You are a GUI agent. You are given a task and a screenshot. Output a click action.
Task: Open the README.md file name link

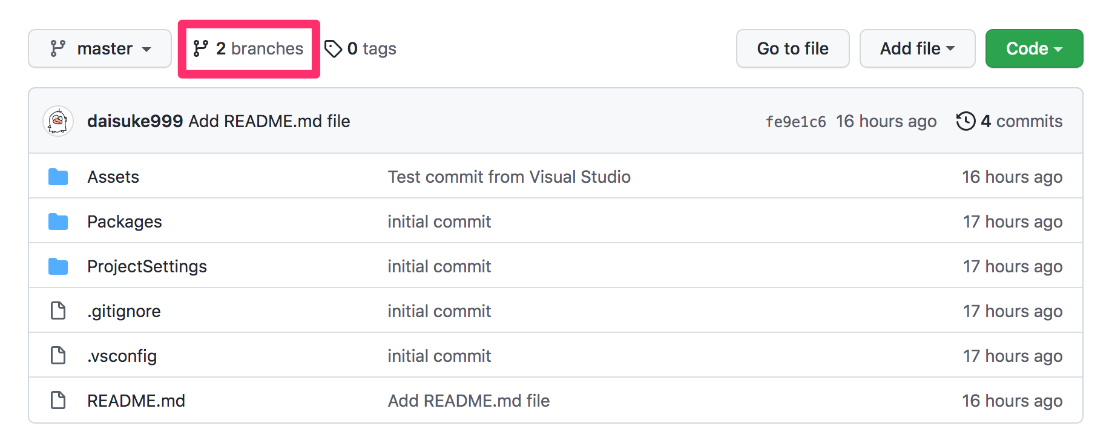[136, 401]
